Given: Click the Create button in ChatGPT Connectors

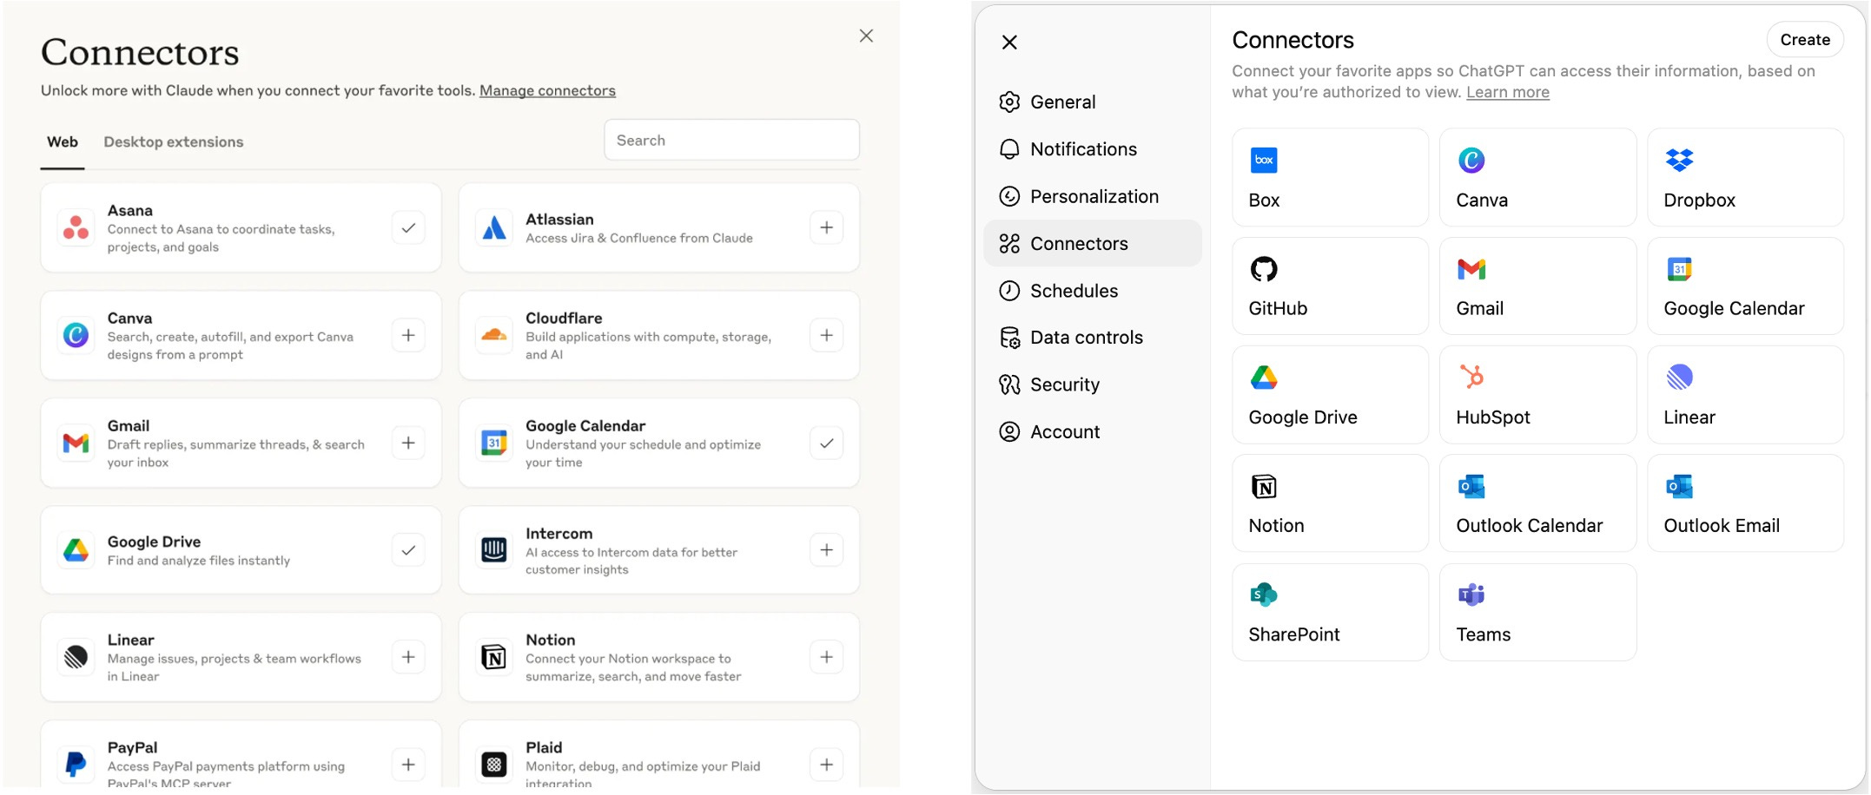Looking at the screenshot, I should pos(1805,40).
